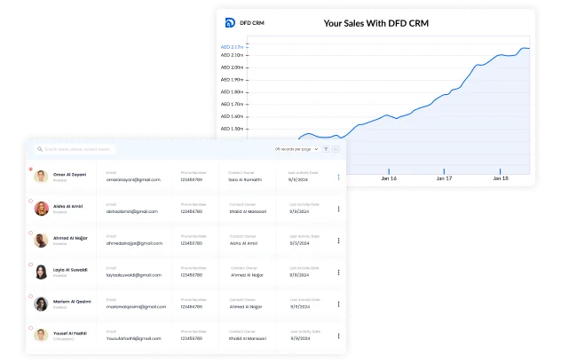Open three-dot menu for Omar Al Zayani
The height and width of the screenshot is (363, 561).
[x=338, y=177]
